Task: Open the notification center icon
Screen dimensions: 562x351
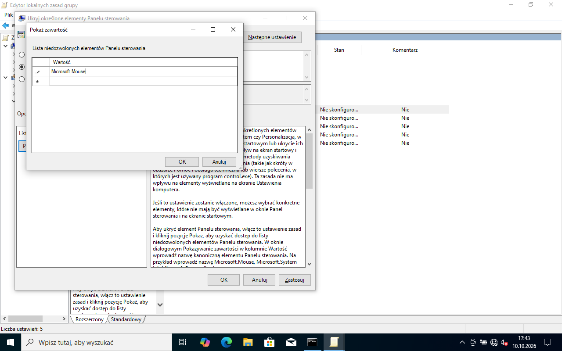Action: click(x=548, y=342)
